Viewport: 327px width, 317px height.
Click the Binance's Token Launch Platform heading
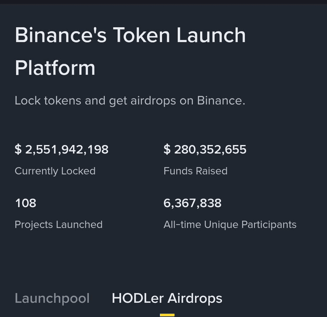pyautogui.click(x=130, y=51)
